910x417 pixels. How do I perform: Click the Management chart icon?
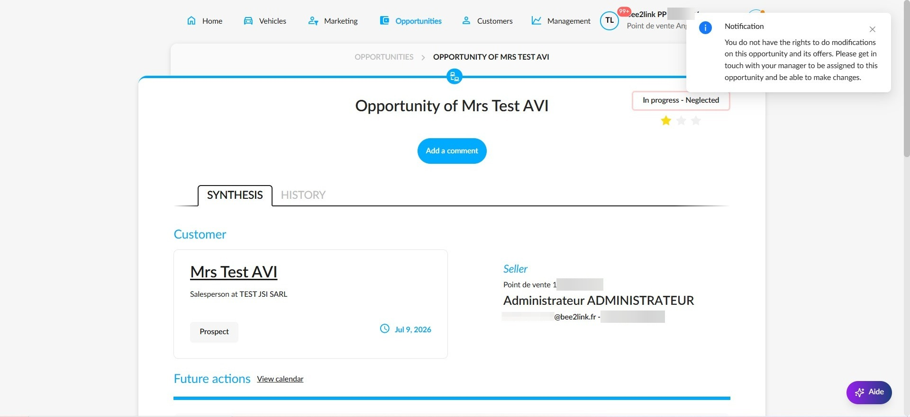coord(536,20)
